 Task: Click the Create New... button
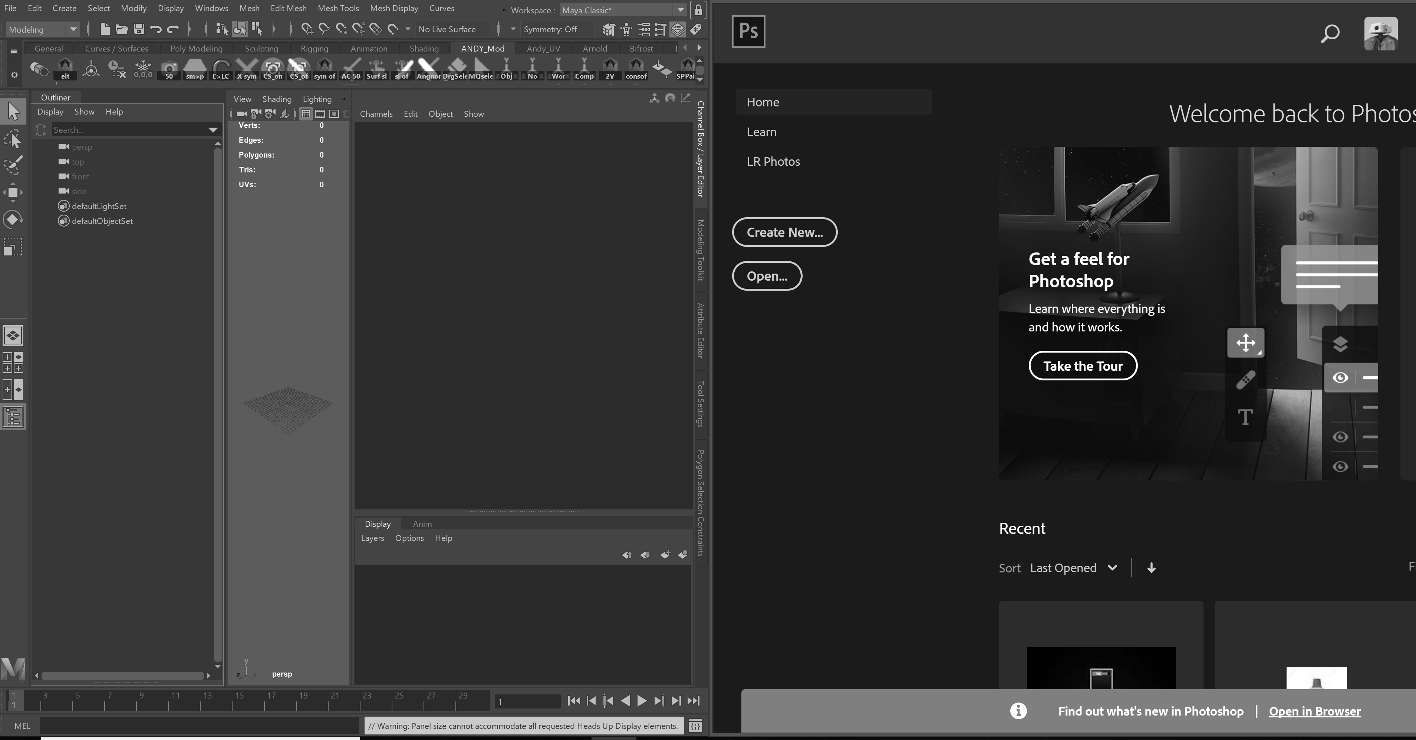(x=784, y=232)
